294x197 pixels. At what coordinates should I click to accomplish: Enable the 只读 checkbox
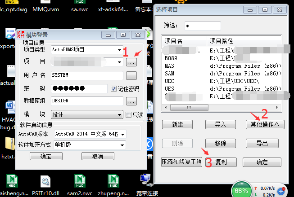[129, 114]
